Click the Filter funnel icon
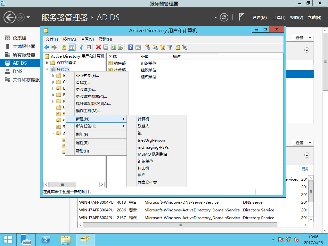 tap(170, 47)
